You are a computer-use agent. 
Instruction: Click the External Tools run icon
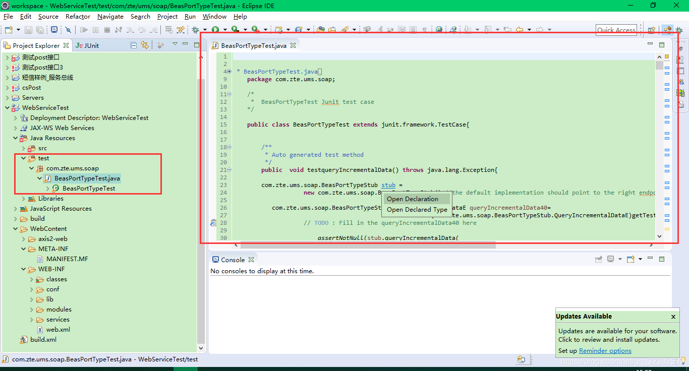255,30
